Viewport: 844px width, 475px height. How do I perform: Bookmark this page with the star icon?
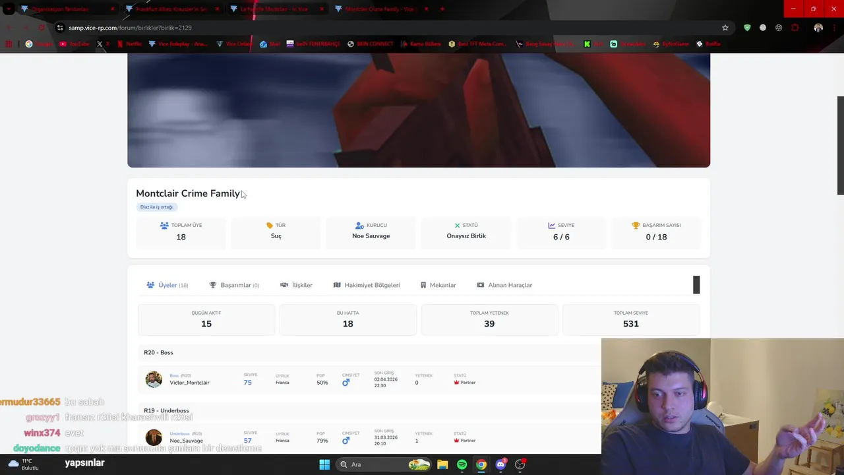click(725, 28)
